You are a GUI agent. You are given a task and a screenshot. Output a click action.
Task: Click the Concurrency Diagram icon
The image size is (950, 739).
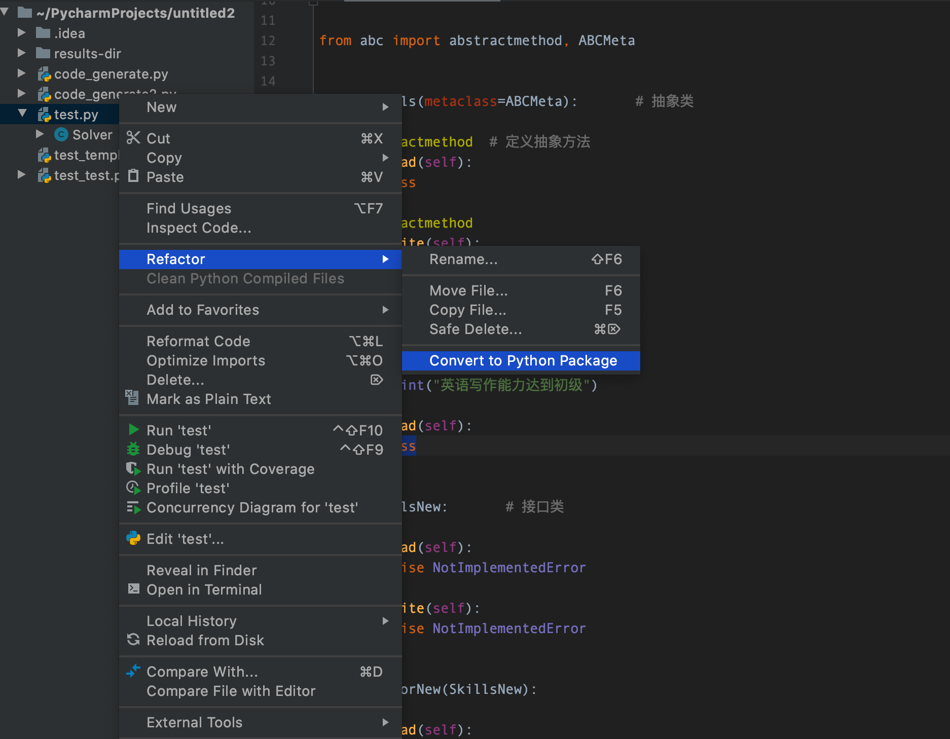(133, 507)
